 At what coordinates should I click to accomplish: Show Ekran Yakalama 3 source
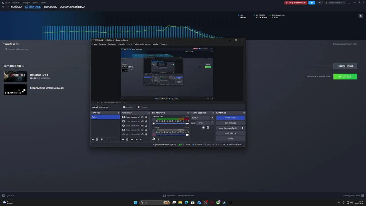coord(142,126)
